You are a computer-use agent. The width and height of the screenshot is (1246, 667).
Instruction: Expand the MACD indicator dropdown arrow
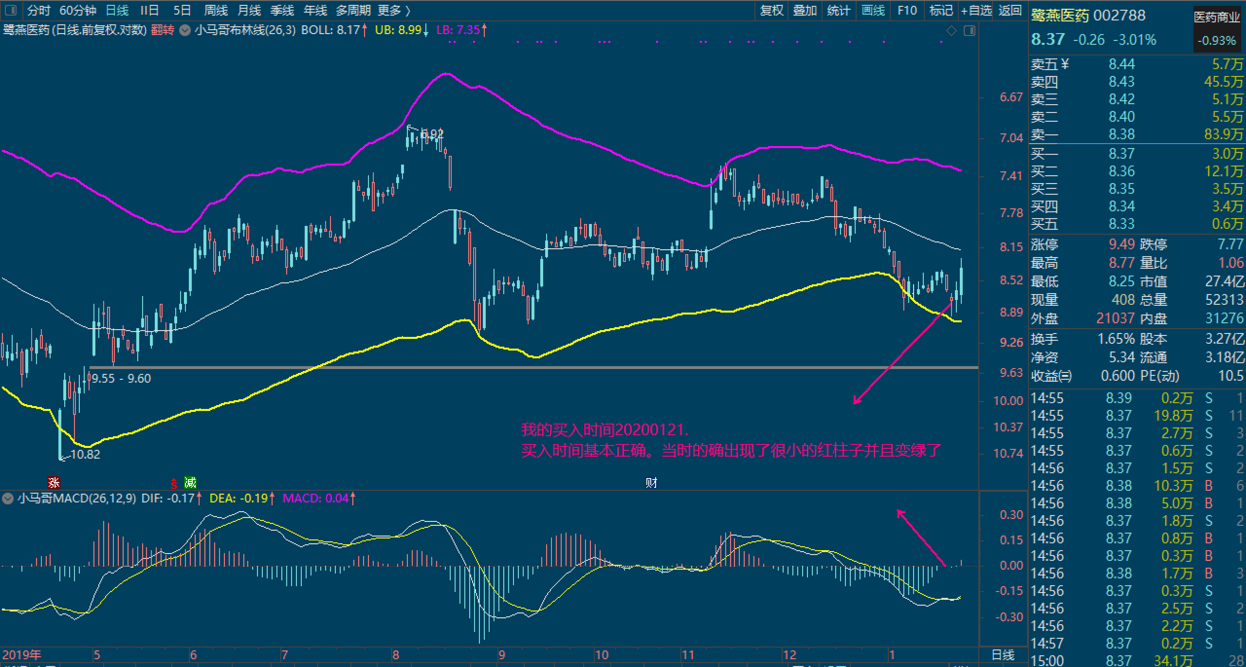pos(7,499)
